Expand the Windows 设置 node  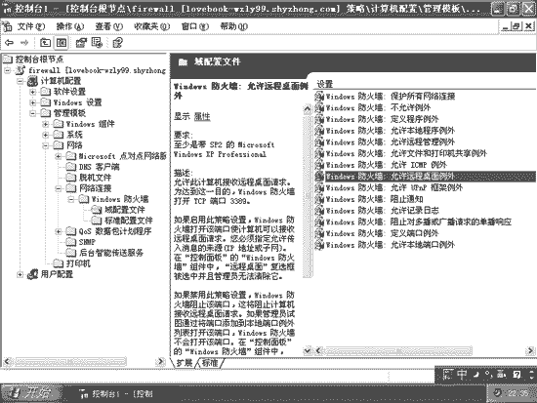click(x=33, y=102)
